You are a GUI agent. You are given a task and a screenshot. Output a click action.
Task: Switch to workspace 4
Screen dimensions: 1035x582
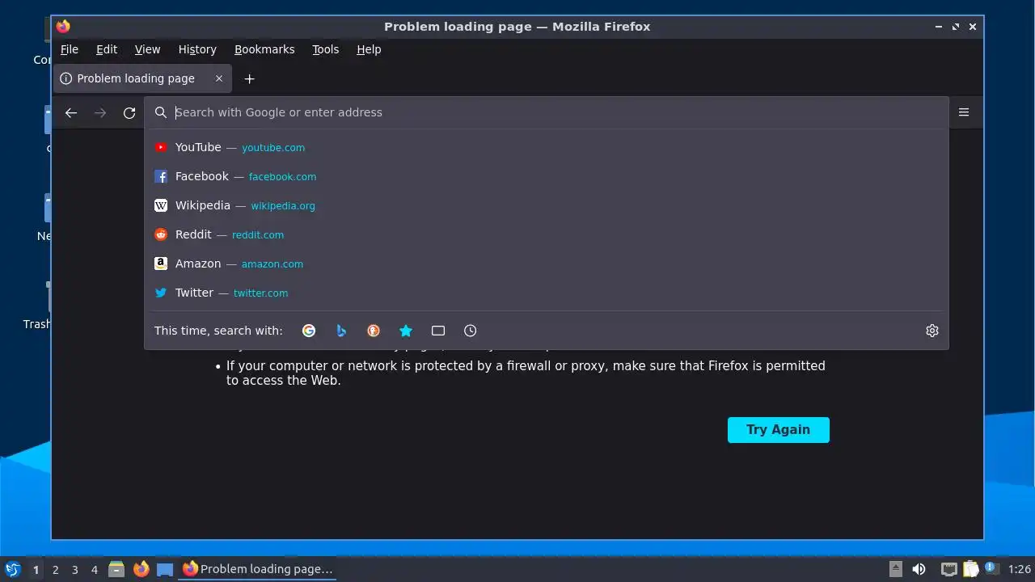[94, 570]
